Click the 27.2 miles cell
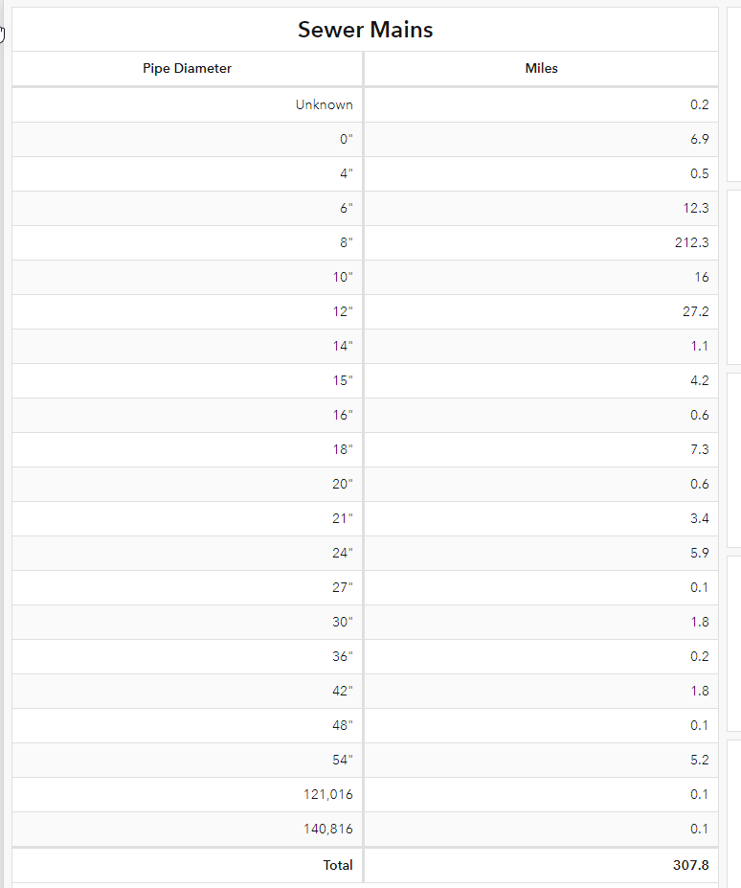The image size is (741, 888). coord(695,312)
